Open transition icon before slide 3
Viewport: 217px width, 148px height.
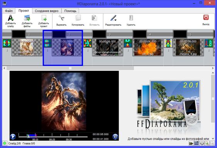click(87, 43)
